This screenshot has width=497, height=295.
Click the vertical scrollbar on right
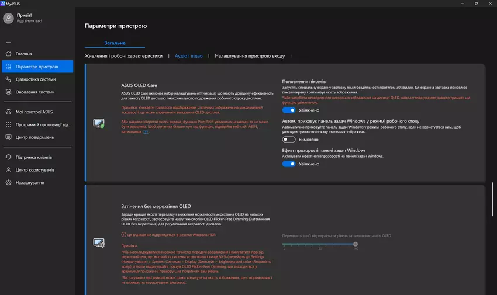[493, 199]
